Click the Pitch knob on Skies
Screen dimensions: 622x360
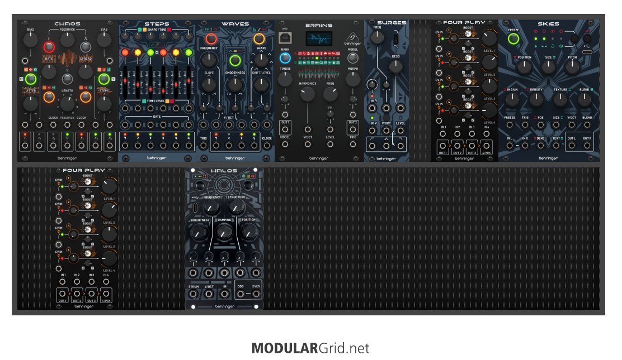[x=572, y=68]
